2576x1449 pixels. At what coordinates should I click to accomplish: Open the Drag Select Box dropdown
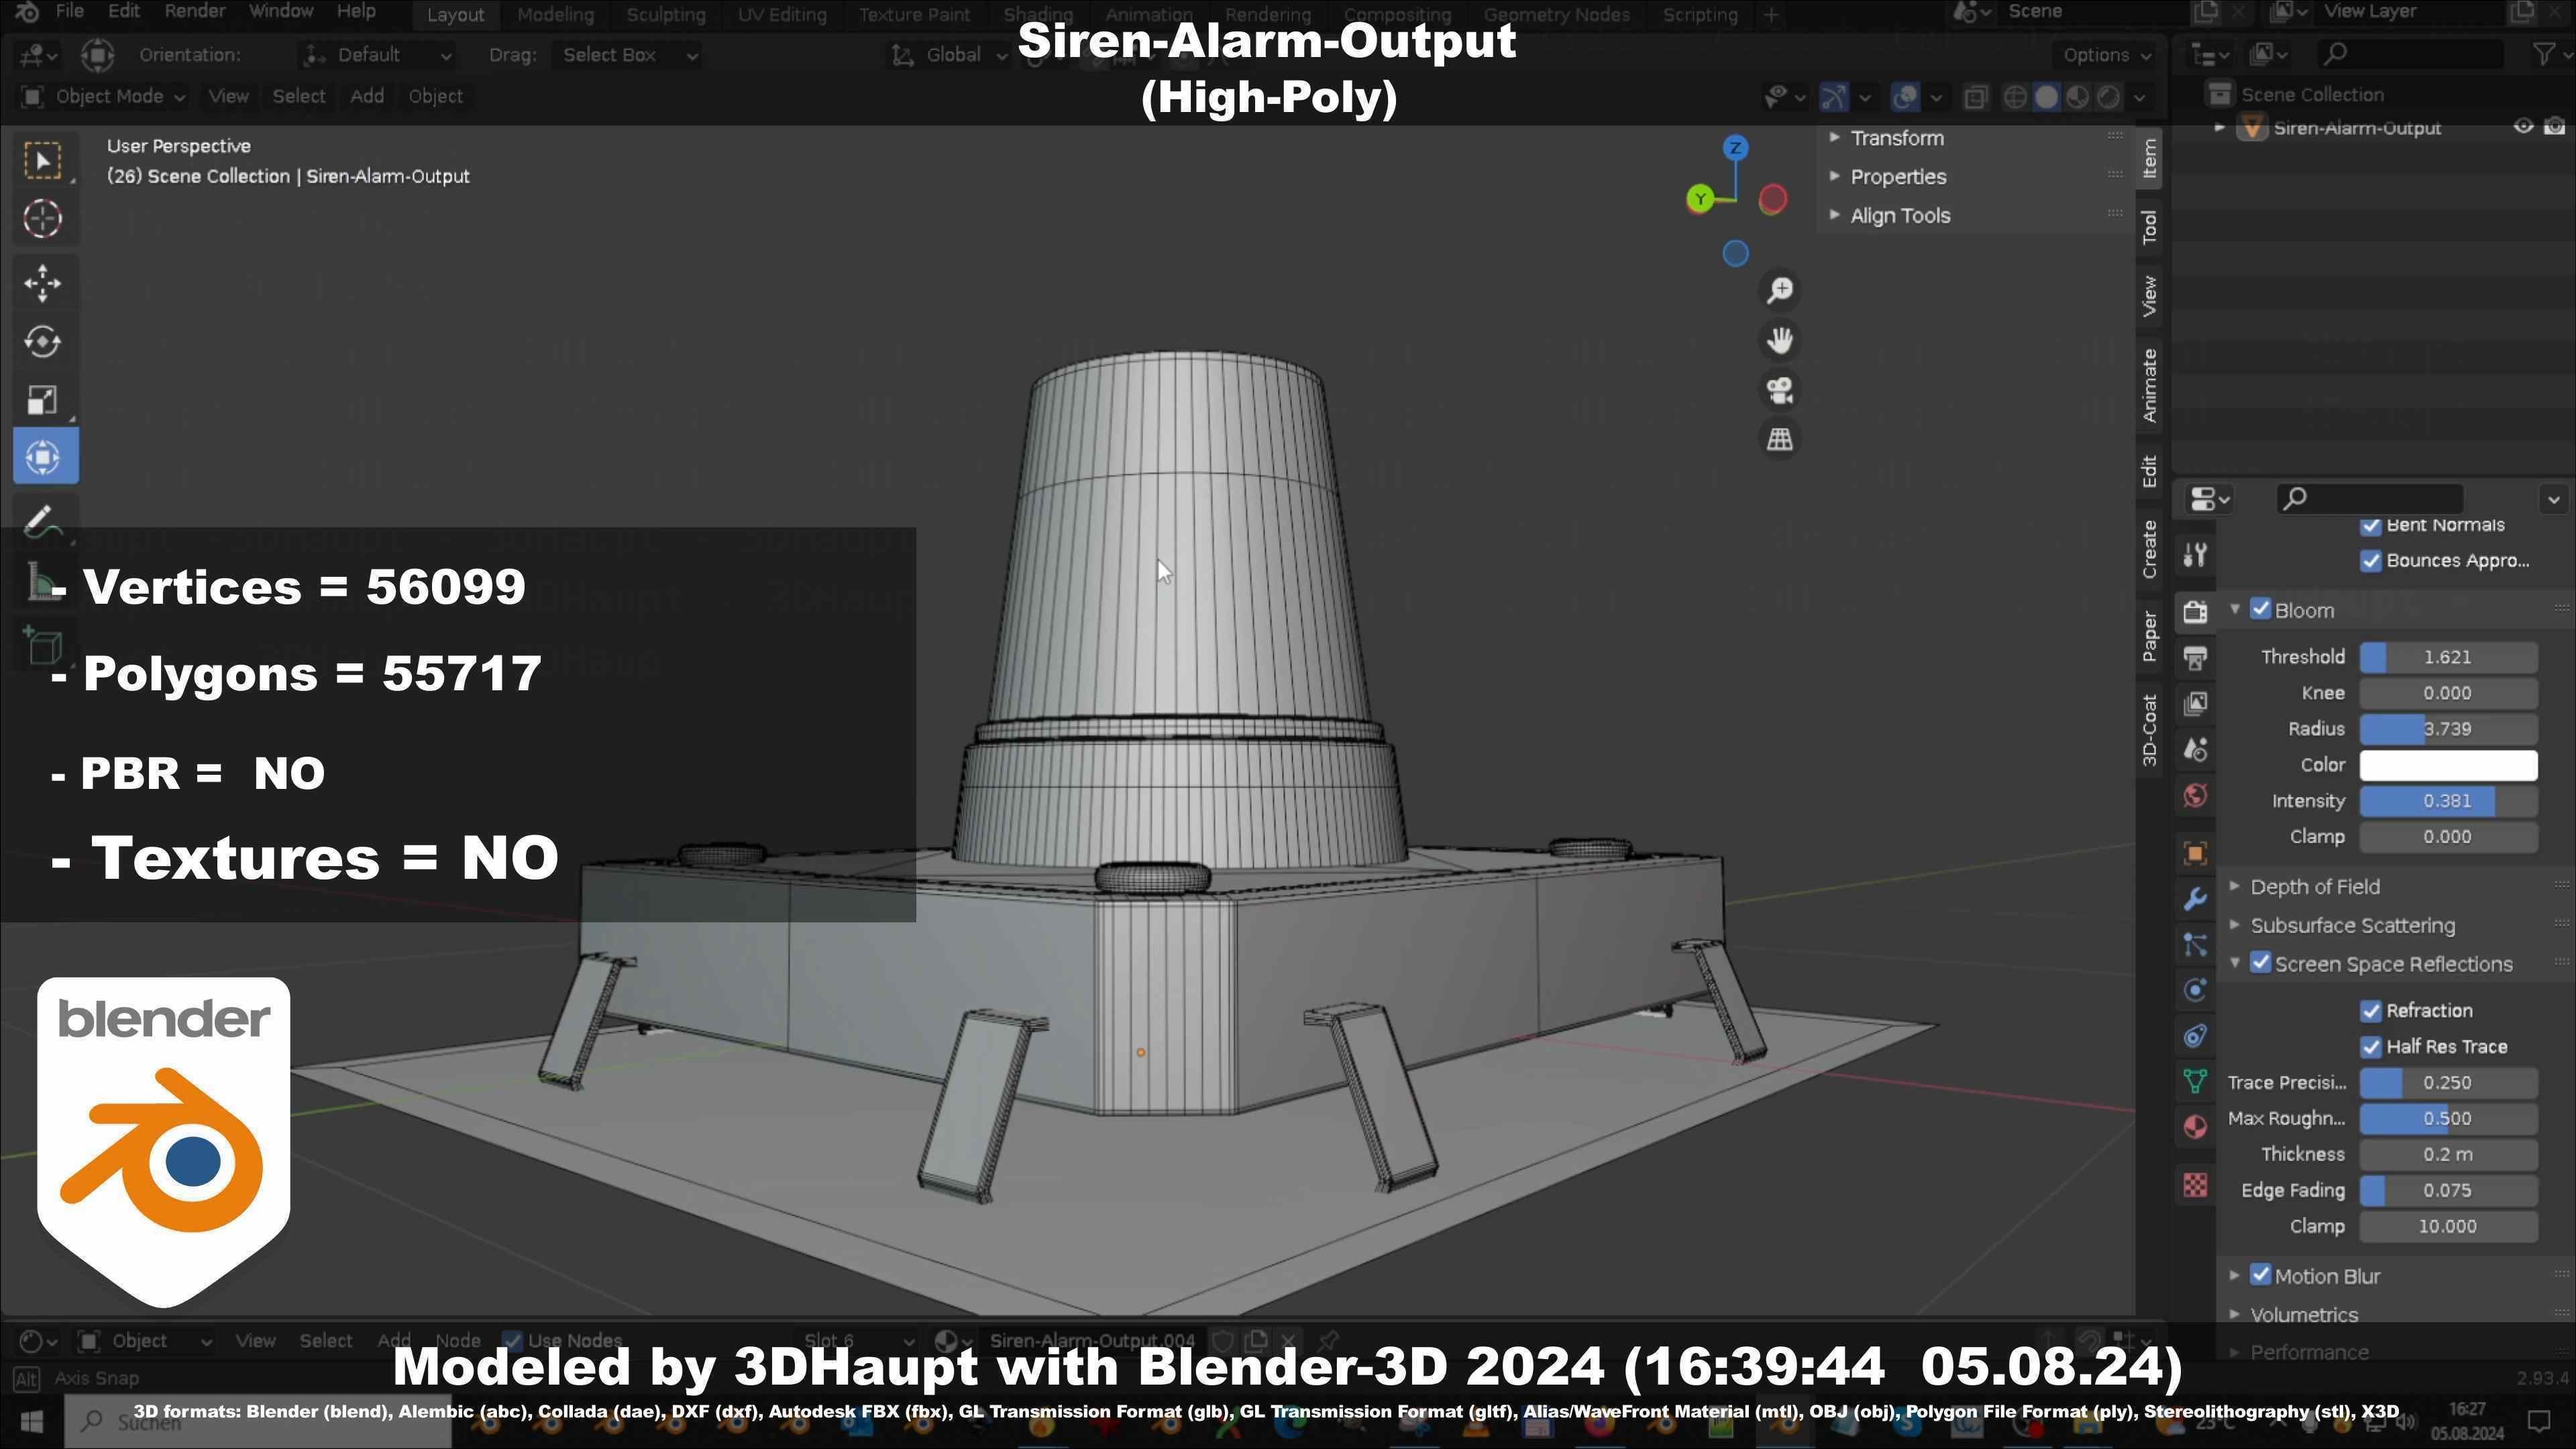click(x=628, y=55)
